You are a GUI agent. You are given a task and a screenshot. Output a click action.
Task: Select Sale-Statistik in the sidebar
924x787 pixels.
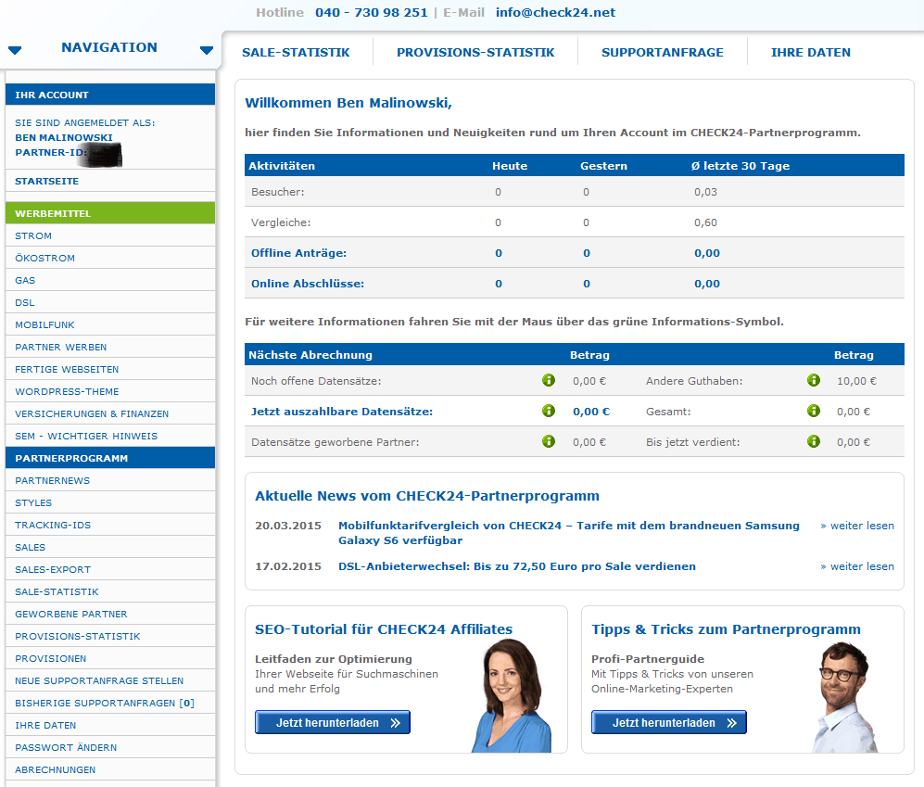point(110,591)
